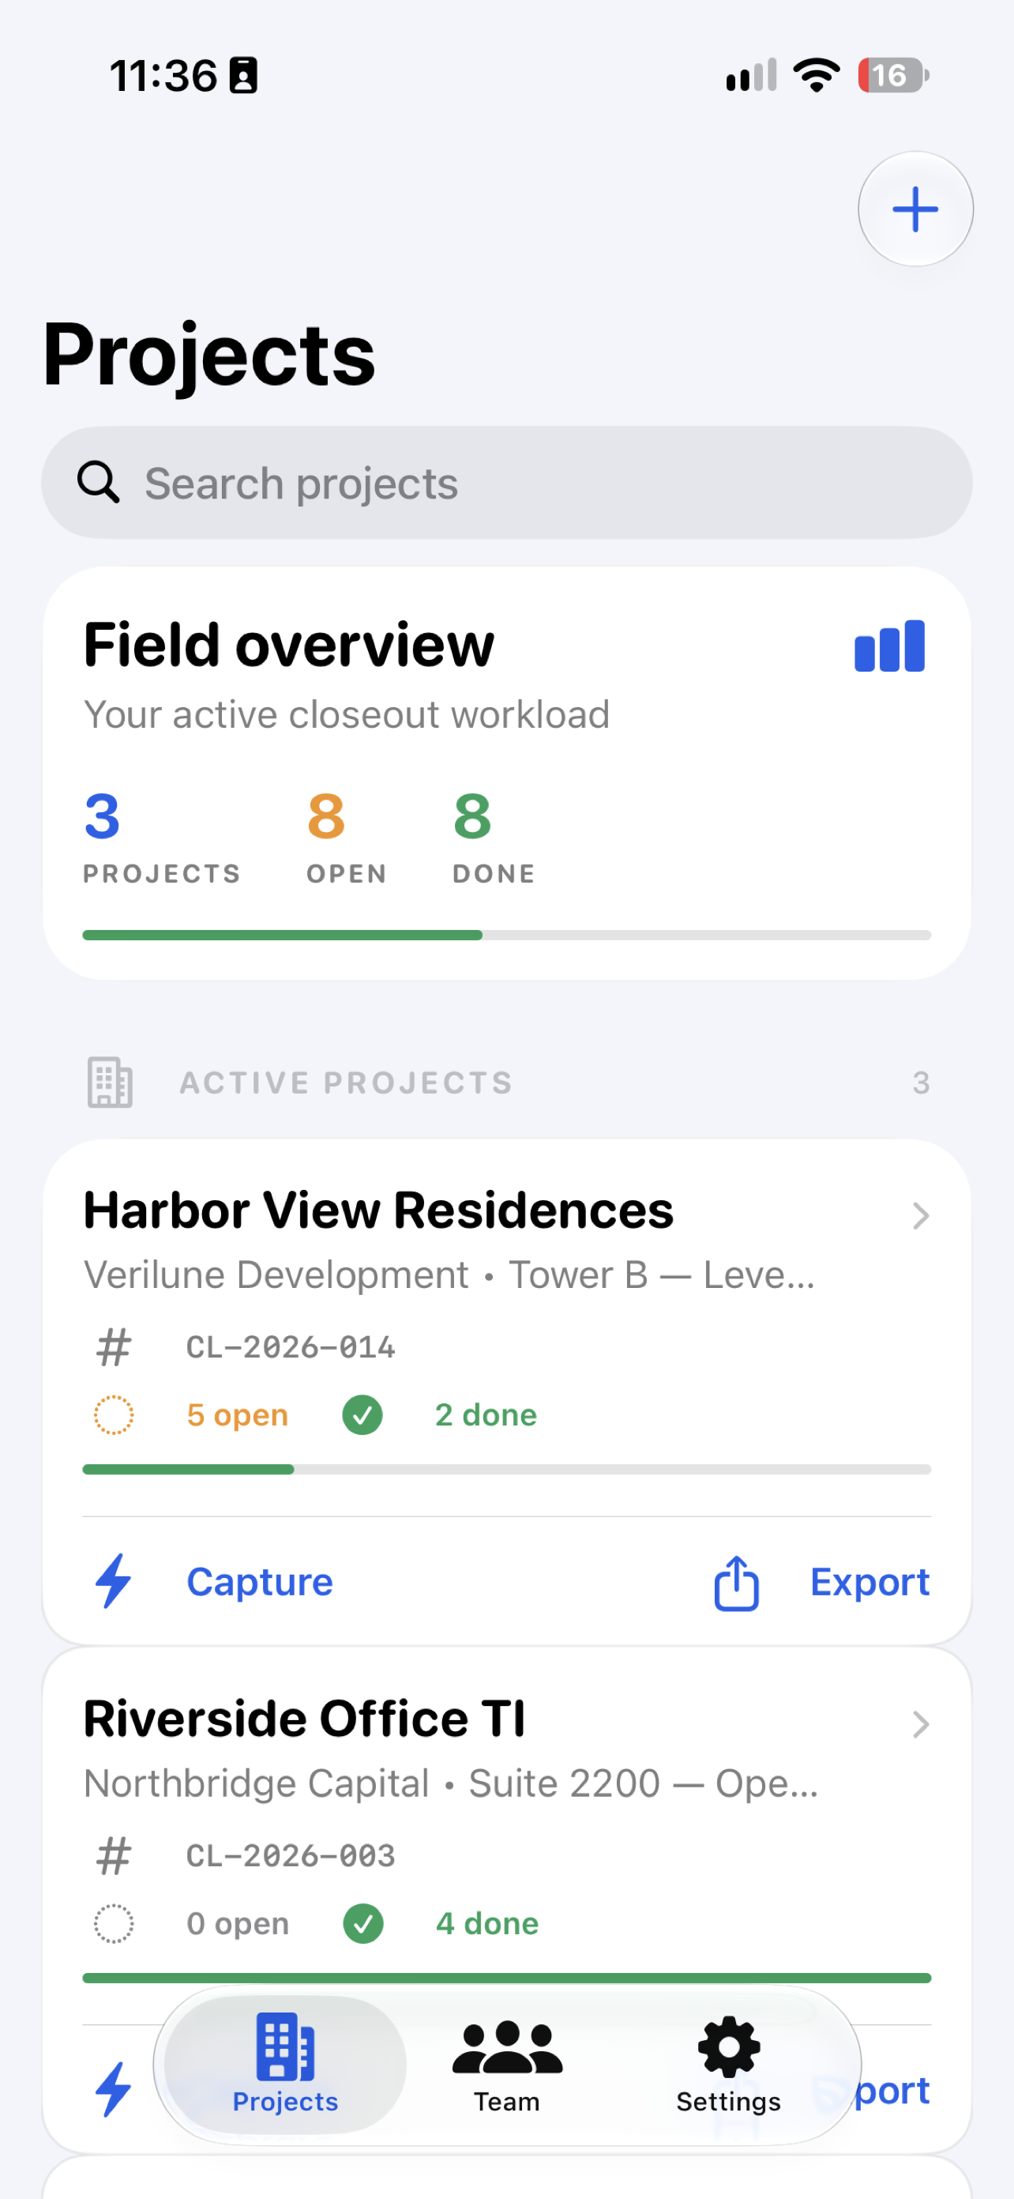The image size is (1014, 2199).
Task: Switch to the Team tab
Action: pyautogui.click(x=507, y=2064)
